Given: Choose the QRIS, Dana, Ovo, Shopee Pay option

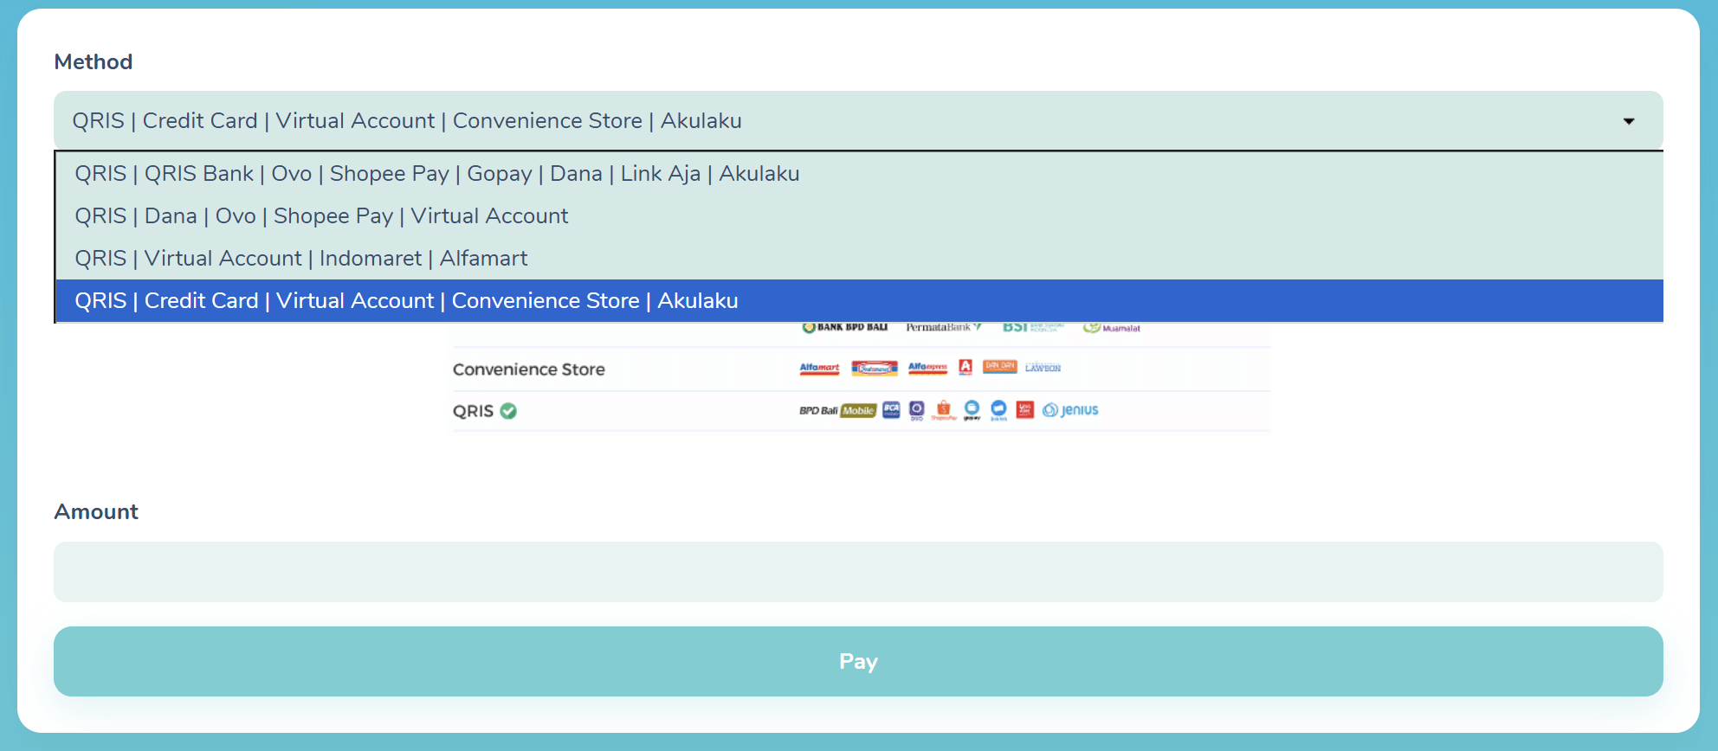Looking at the screenshot, I should pyautogui.click(x=321, y=216).
